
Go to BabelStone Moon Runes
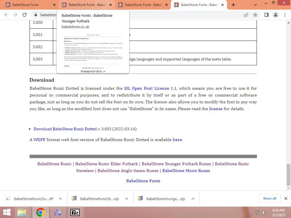tap(186, 171)
